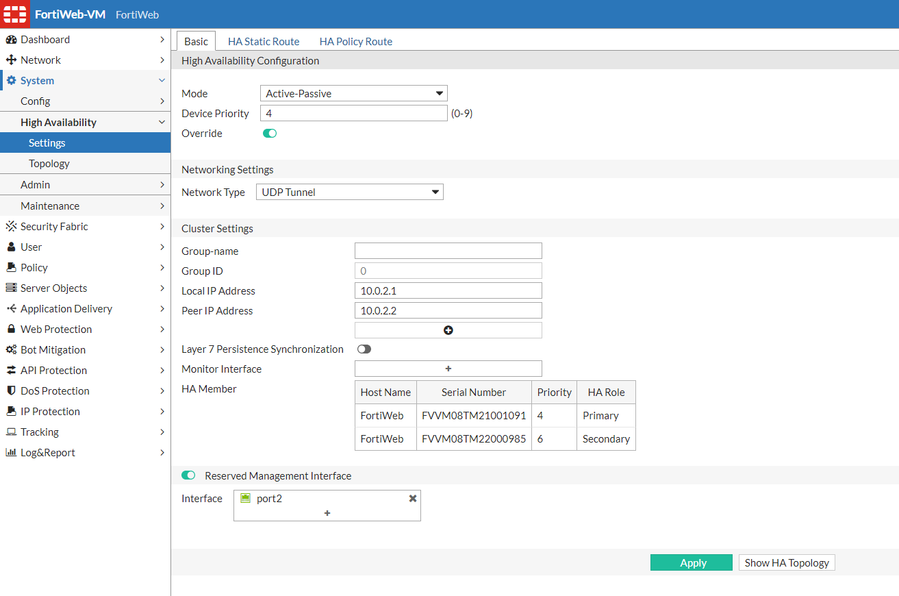Select the Tracking sidebar icon

[x=12, y=432]
